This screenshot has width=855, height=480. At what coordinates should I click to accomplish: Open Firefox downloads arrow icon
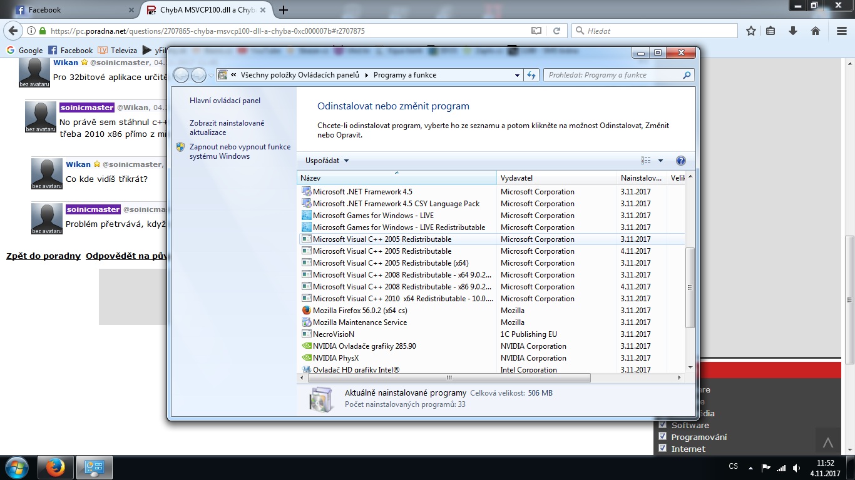(793, 31)
